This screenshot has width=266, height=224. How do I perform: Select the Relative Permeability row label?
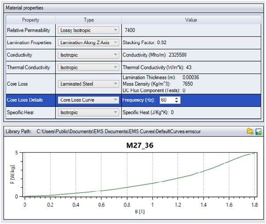click(x=28, y=30)
